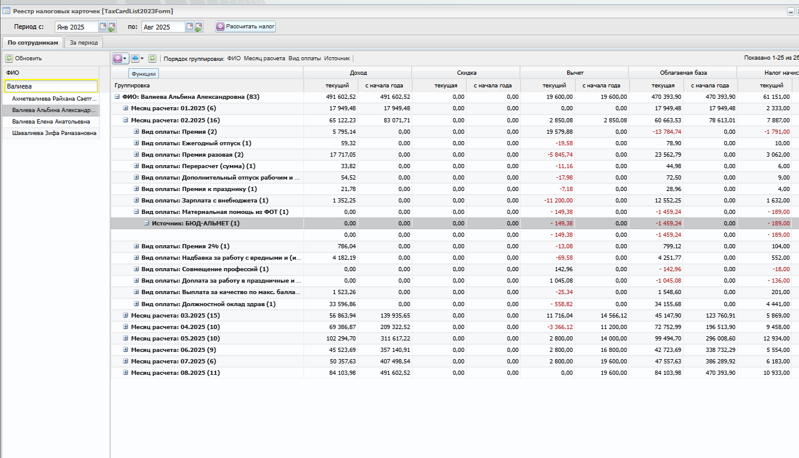Click the arrow icon beside start date calendar
Viewport: 799px width, 458px height.
111,27
